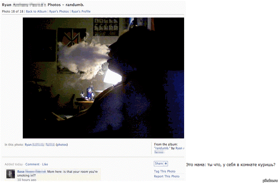Click the Comment link
278x183 pixels.
coord(32,164)
